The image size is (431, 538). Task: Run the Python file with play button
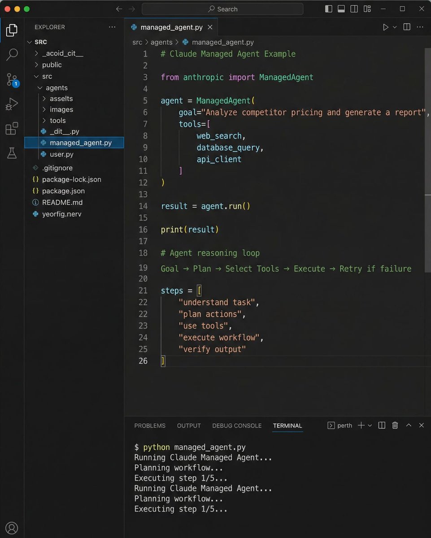(x=385, y=27)
